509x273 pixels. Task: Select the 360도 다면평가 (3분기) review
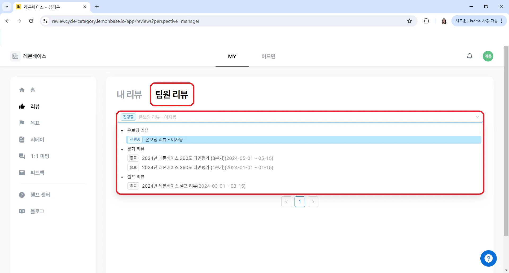pos(304,158)
